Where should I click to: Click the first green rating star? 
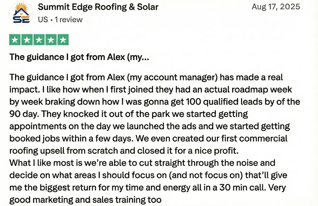[15, 40]
